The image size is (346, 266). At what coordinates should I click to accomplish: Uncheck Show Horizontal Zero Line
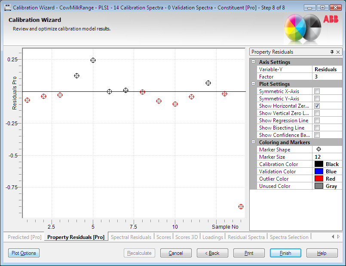[317, 106]
